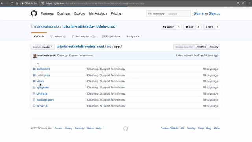This screenshot has width=252, height=142.
Task: Open latest commit 5ca72ae
Action: pos(198,55)
